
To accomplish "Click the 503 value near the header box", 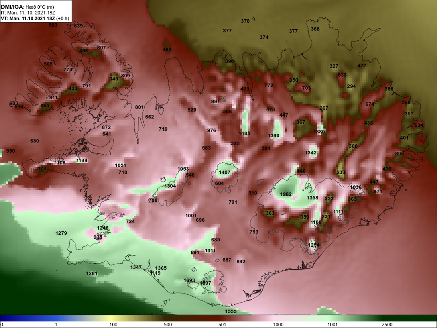I will [x=53, y=25].
